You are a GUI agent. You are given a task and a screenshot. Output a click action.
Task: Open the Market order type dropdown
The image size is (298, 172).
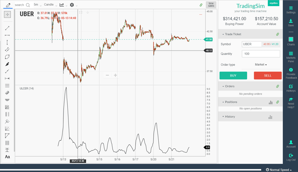coord(261,65)
